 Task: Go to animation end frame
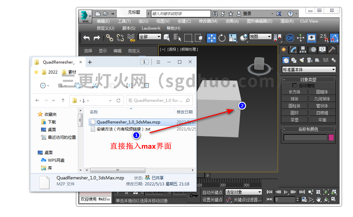click(x=302, y=192)
